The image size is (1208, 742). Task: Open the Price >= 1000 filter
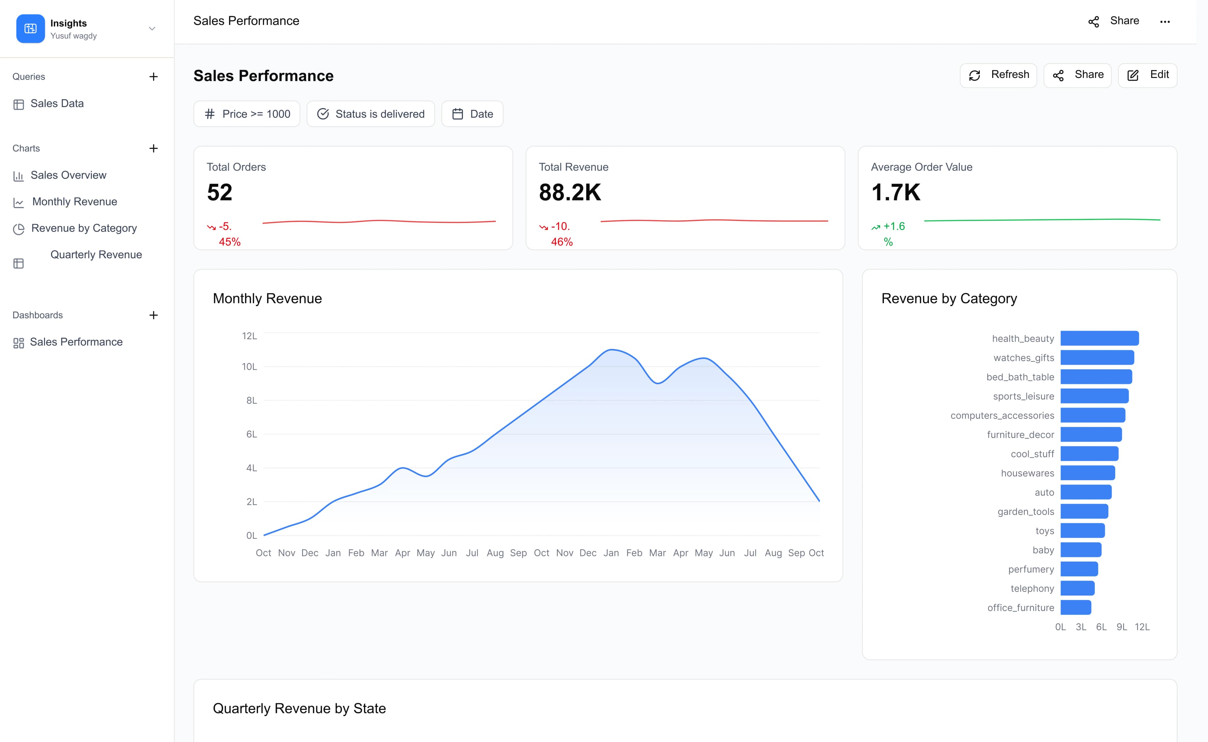(246, 114)
